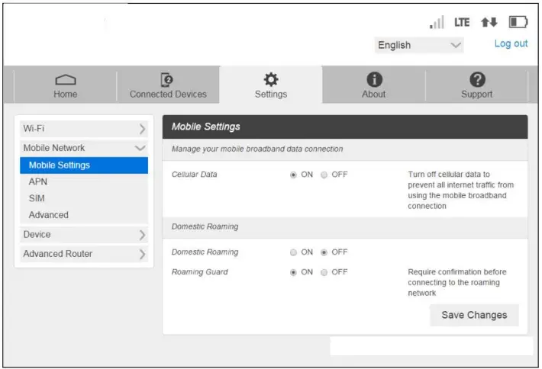
Task: Turn Cellular Data OFF
Action: point(324,175)
